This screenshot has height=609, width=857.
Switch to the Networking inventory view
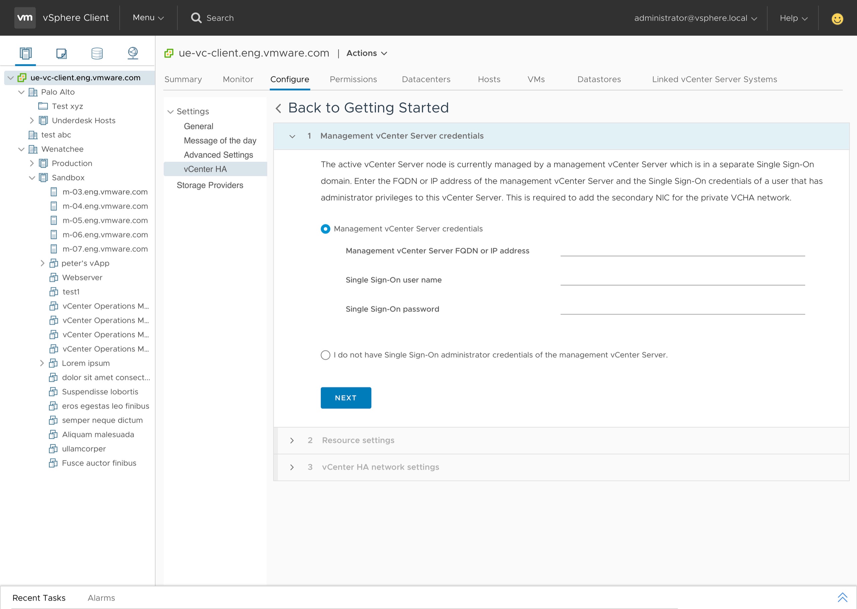tap(133, 53)
